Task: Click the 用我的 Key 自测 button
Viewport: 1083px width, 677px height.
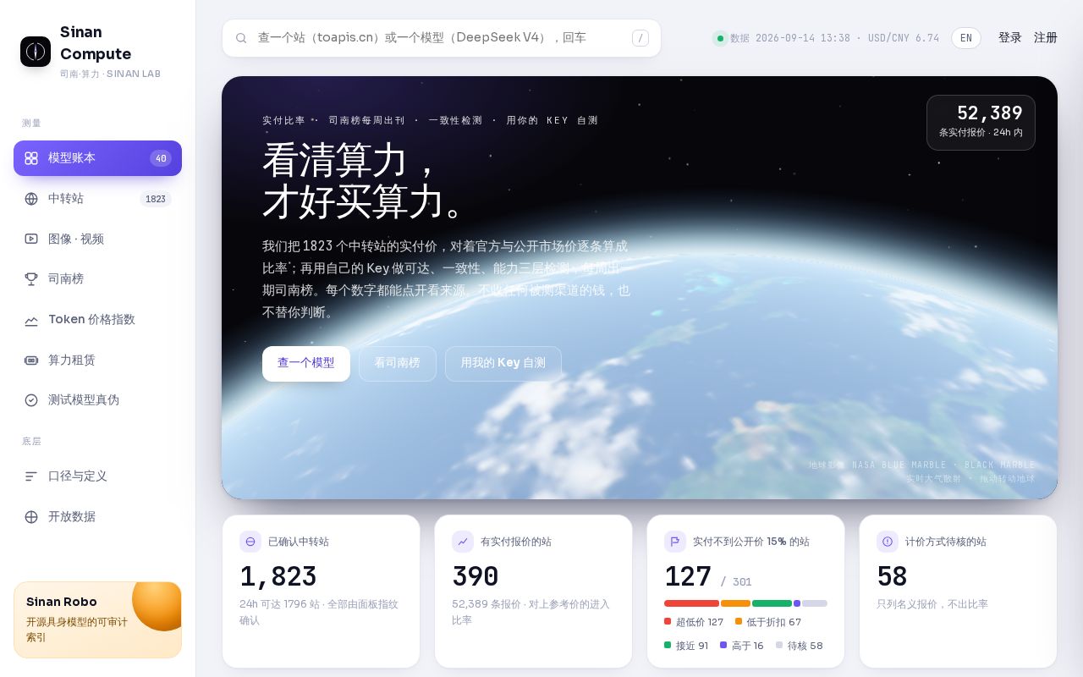Action: pyautogui.click(x=503, y=364)
